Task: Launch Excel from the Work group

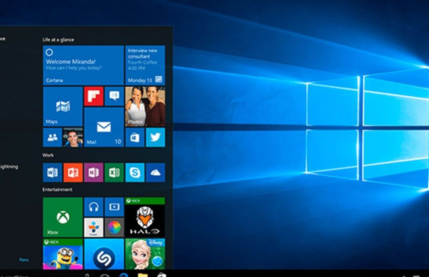Action: tap(114, 173)
